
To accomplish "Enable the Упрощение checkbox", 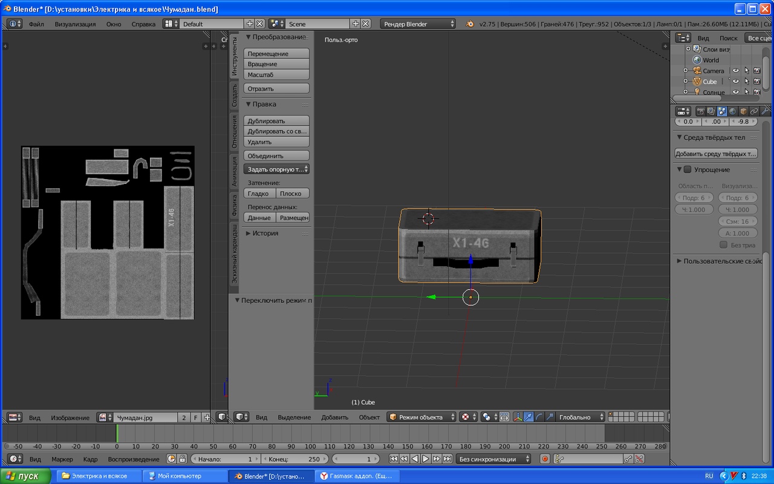I will pos(687,169).
